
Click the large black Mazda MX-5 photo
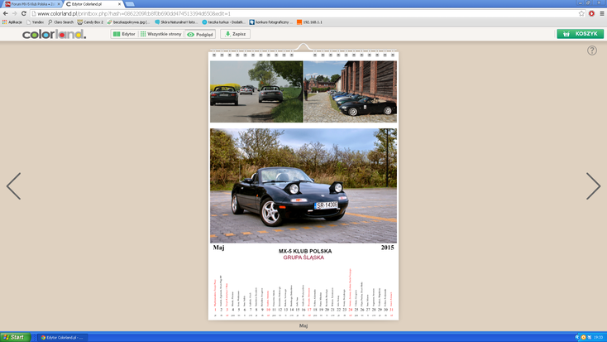coord(303,185)
